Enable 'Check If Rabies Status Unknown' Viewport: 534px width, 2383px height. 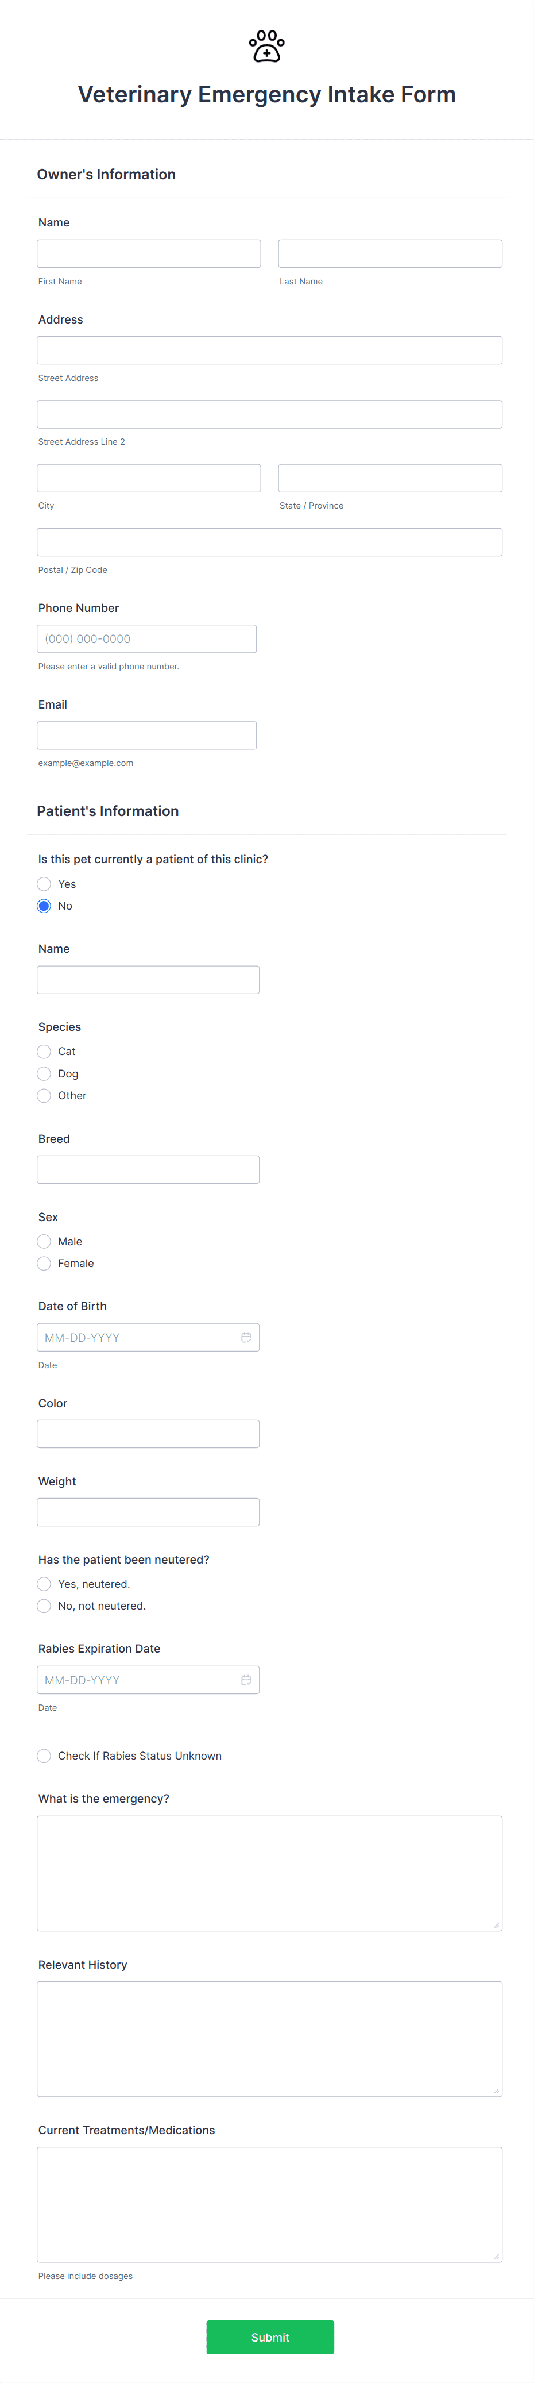pos(44,1755)
